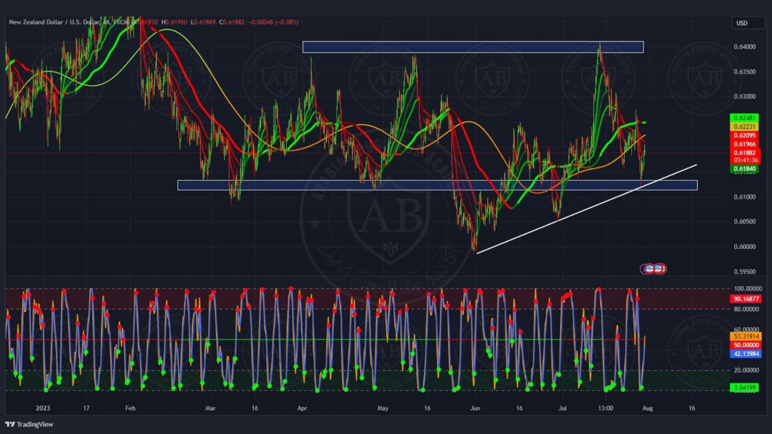Click the 0.64000 level on price axis
772x434 pixels.
tap(744, 47)
